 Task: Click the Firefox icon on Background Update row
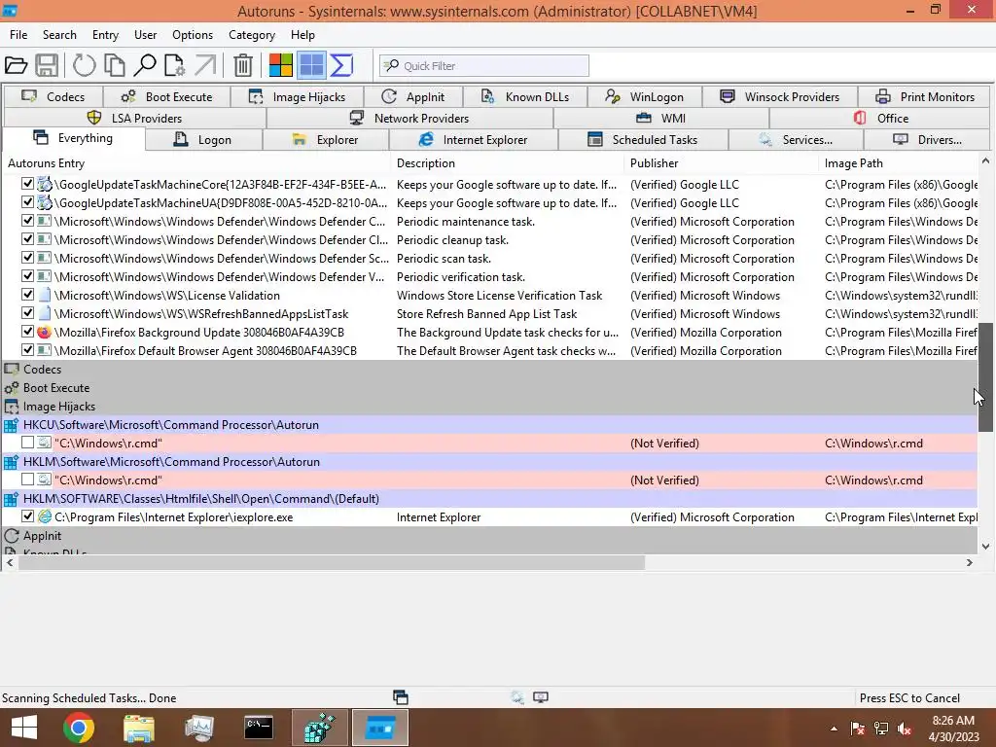coord(45,333)
